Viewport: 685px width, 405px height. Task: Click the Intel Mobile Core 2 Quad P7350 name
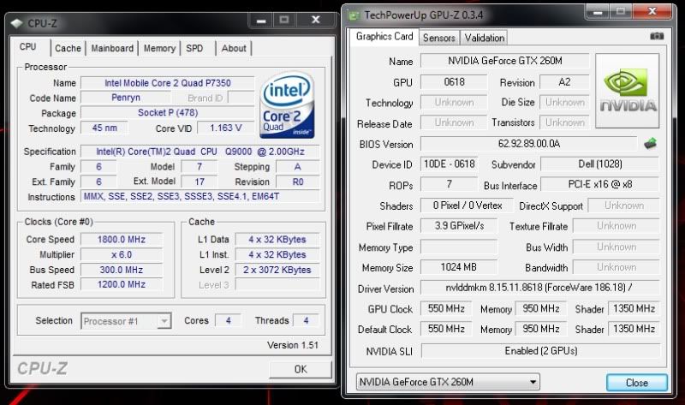pos(168,83)
